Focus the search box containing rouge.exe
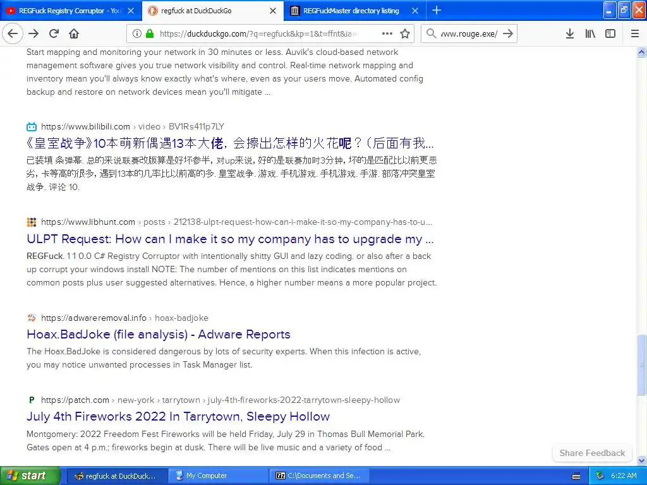 pyautogui.click(x=469, y=34)
